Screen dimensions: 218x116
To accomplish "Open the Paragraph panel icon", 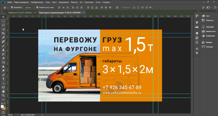I will pos(197,53).
